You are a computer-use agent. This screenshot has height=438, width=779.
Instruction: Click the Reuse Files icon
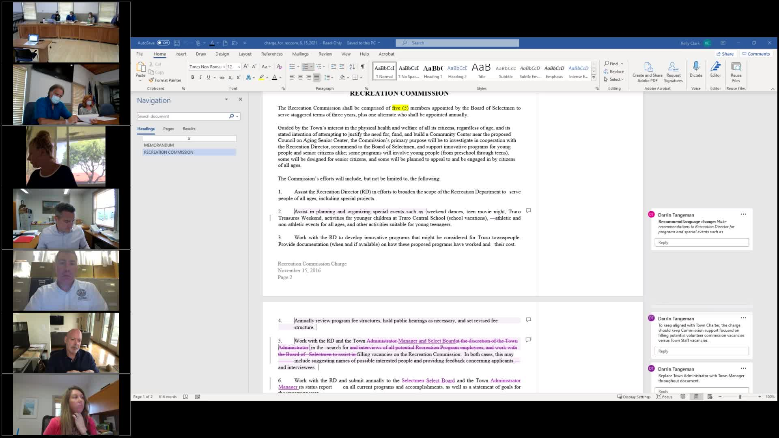tap(736, 67)
